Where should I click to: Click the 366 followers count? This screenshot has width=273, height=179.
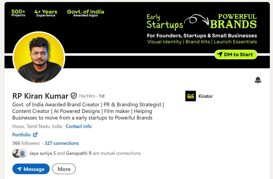(x=26, y=143)
